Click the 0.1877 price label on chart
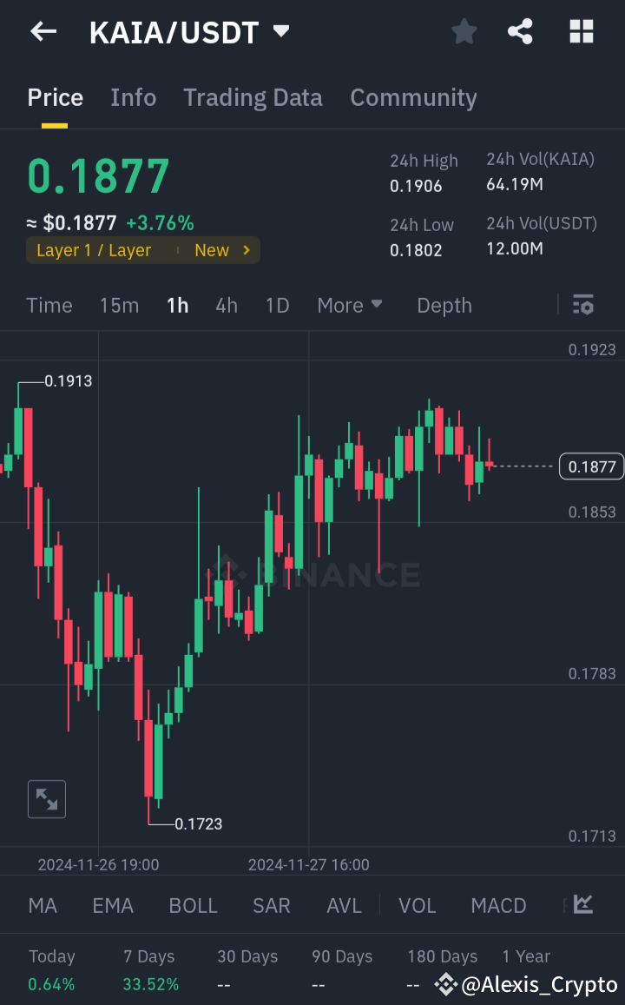625x1005 pixels. [x=591, y=466]
